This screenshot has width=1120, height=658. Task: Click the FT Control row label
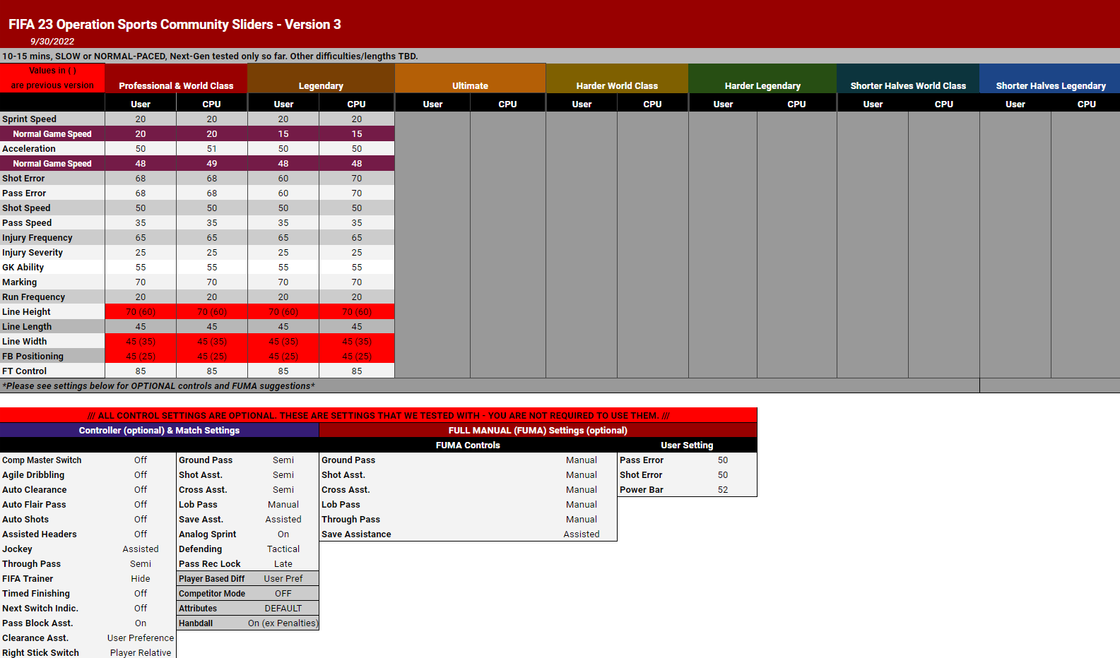pyautogui.click(x=25, y=371)
